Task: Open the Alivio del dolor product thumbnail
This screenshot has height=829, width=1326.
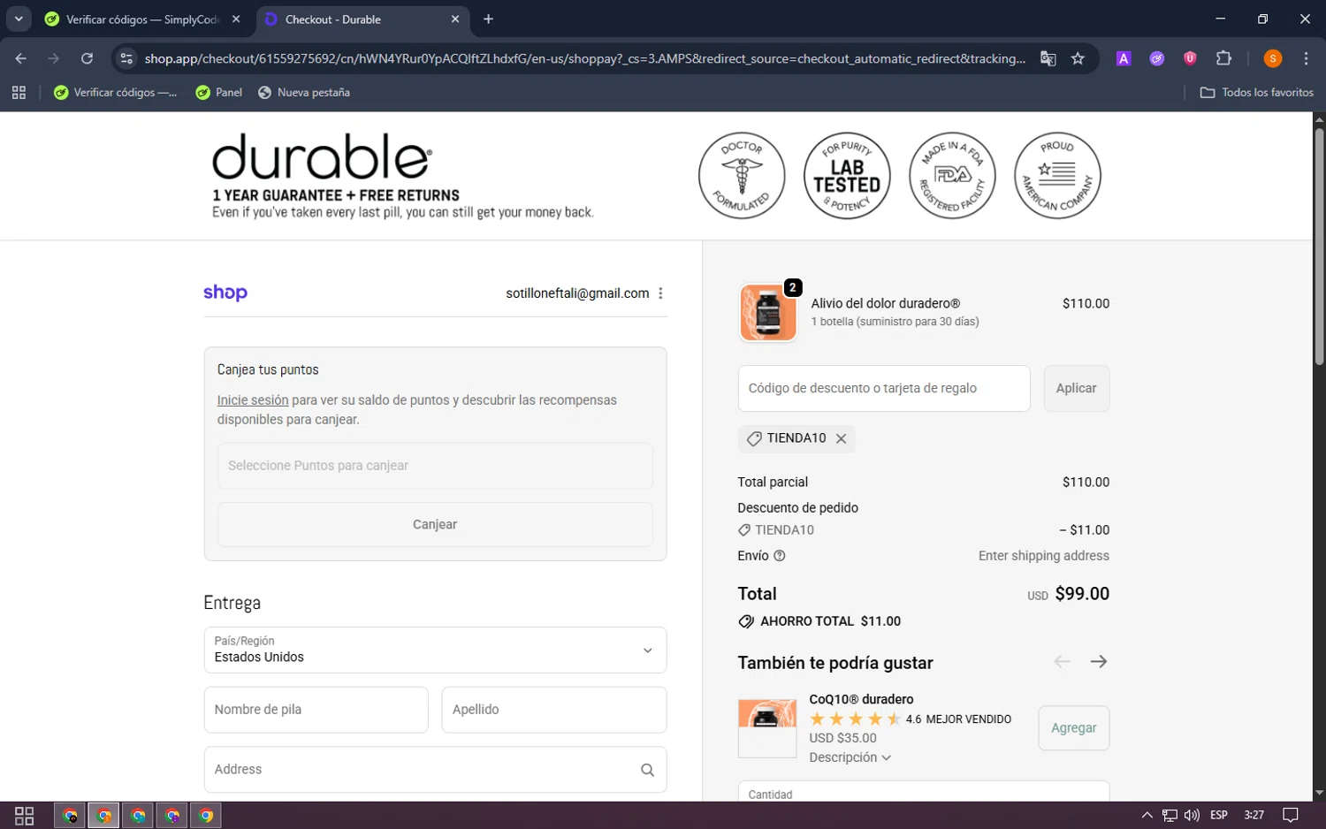Action: pyautogui.click(x=767, y=312)
